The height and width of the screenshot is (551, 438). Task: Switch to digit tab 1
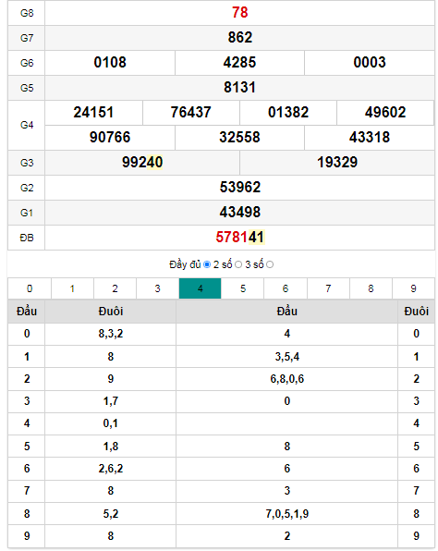click(72, 288)
